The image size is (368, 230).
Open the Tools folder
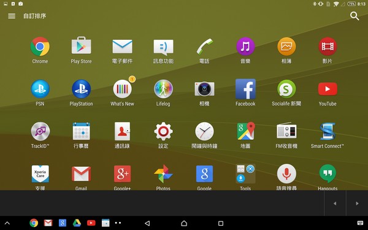click(245, 174)
